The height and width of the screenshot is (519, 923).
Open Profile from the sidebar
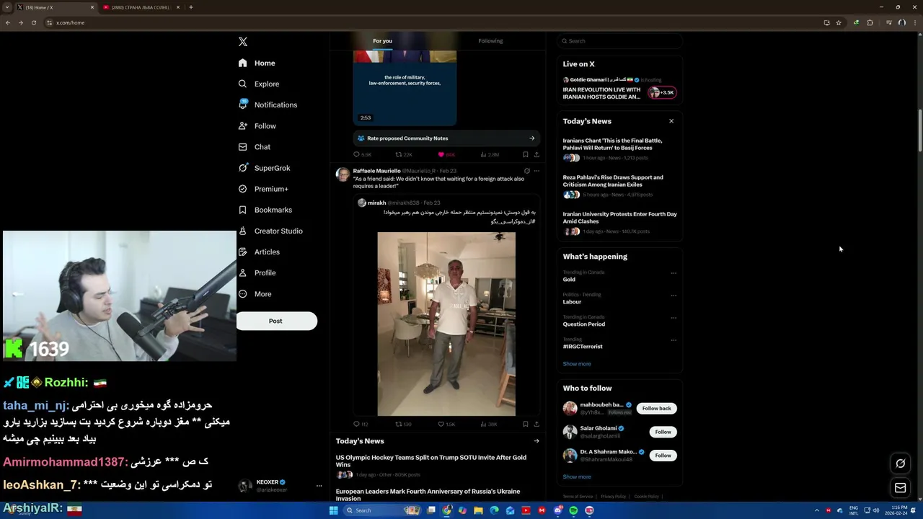point(257,272)
